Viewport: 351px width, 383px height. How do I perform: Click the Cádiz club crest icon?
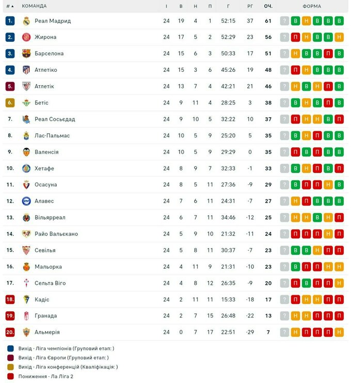[x=26, y=299]
